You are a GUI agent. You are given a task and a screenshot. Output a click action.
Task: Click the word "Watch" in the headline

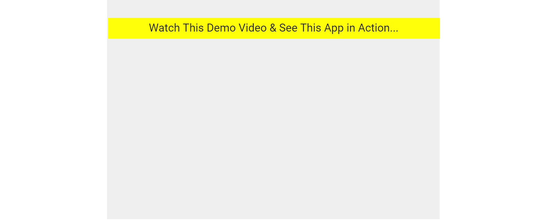pyautogui.click(x=164, y=28)
